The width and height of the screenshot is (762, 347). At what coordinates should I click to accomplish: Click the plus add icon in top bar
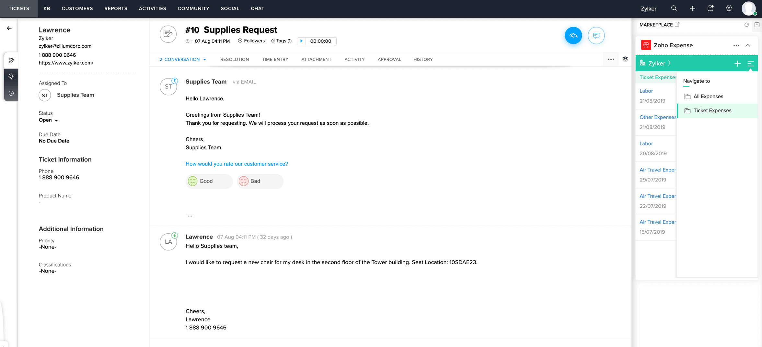[x=692, y=8]
